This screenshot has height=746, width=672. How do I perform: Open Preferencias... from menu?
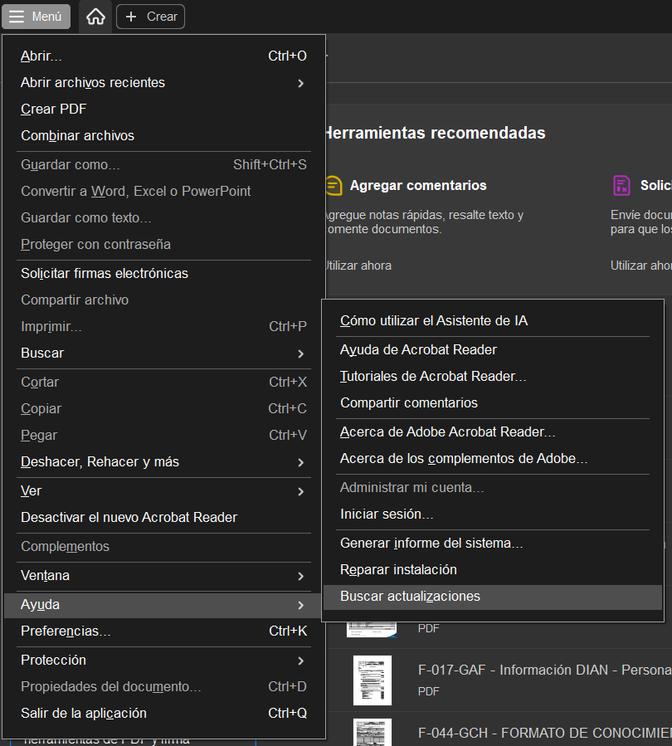click(163, 631)
